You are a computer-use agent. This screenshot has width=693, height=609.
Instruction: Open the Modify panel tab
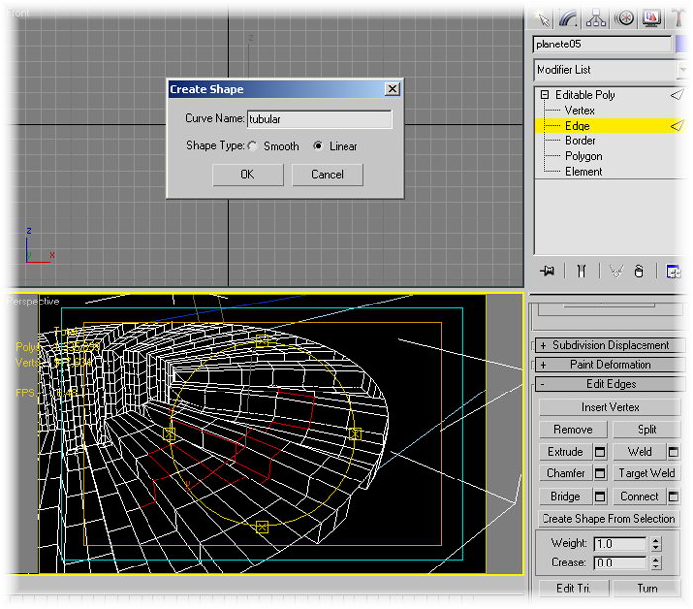(569, 17)
